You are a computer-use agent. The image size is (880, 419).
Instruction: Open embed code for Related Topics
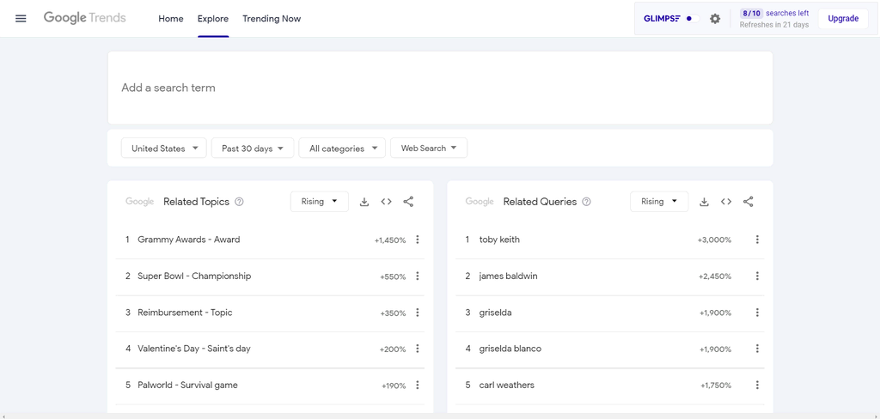tap(386, 202)
